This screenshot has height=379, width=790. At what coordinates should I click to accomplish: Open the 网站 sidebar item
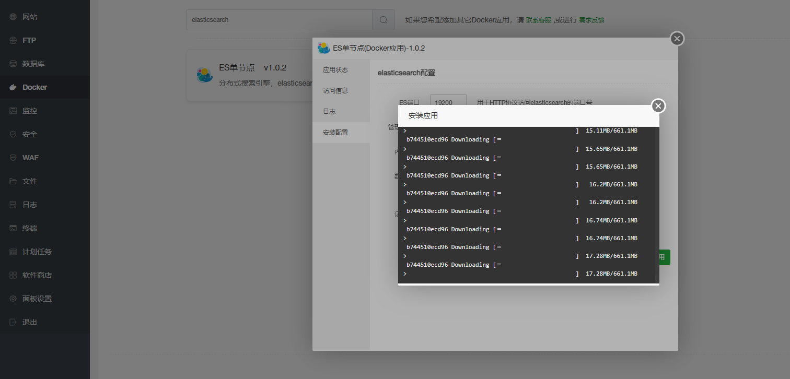tap(45, 17)
